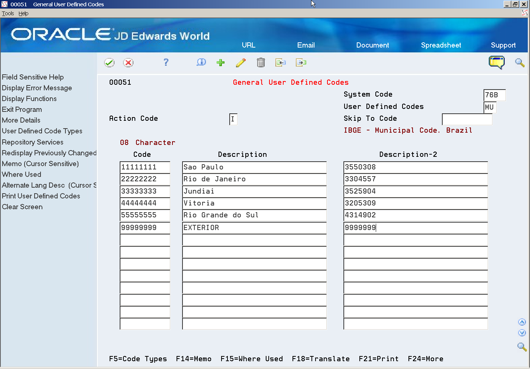
Task: Click the page up arrow icon
Action: click(x=522, y=322)
